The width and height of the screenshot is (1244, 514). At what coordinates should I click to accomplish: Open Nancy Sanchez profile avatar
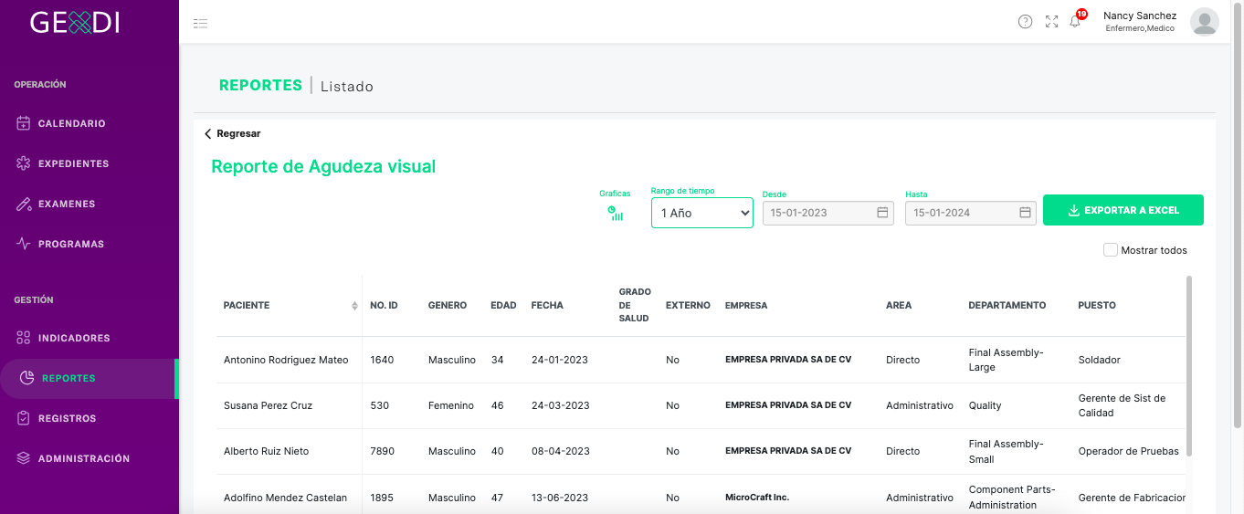coord(1204,22)
